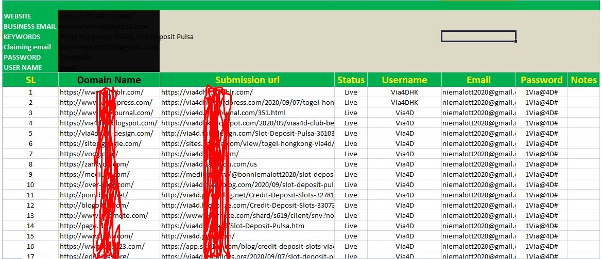Open the Credit-Deposit-Slots-33073 submission url
Viewport: 602px width, 259px height.
click(x=247, y=206)
